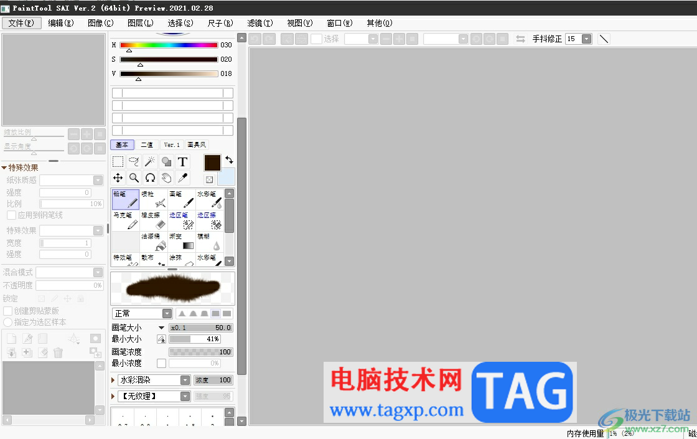
Task: Toggle the 选择 checkbox in toolbar
Action: click(x=316, y=39)
